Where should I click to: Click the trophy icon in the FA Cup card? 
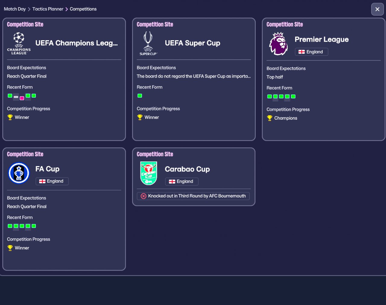[x=10, y=248]
